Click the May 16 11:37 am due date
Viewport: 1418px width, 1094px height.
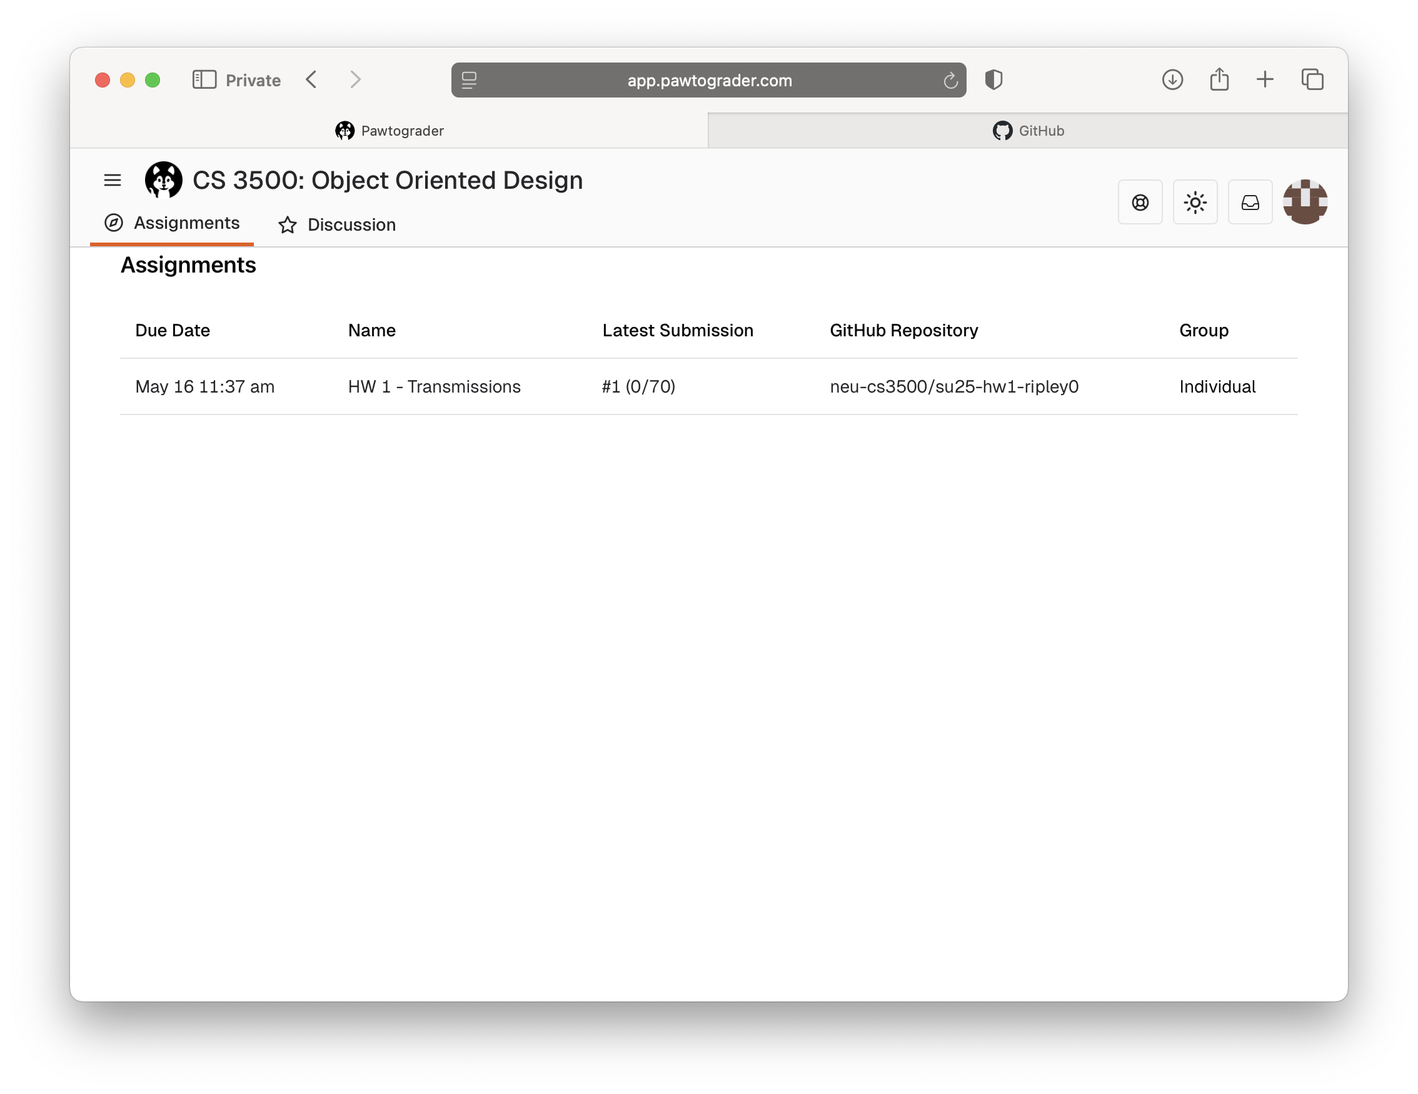pyautogui.click(x=205, y=387)
